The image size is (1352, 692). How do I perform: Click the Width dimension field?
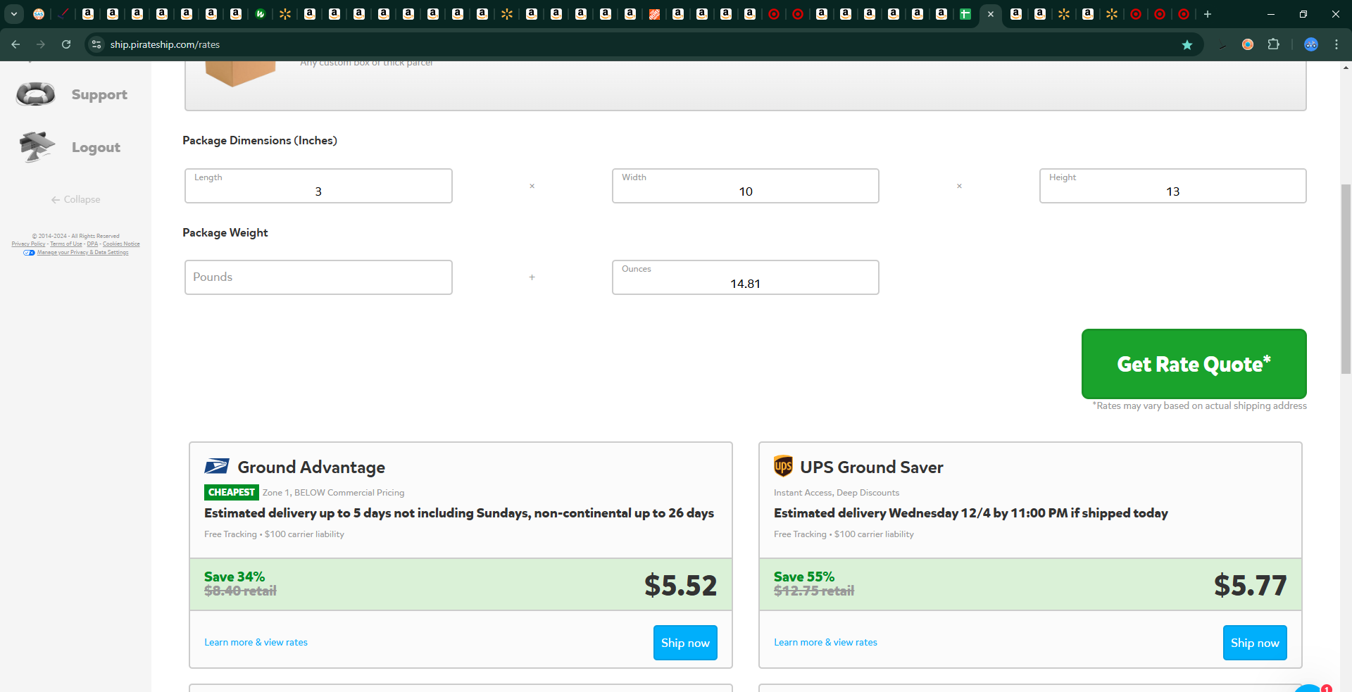[x=746, y=186]
